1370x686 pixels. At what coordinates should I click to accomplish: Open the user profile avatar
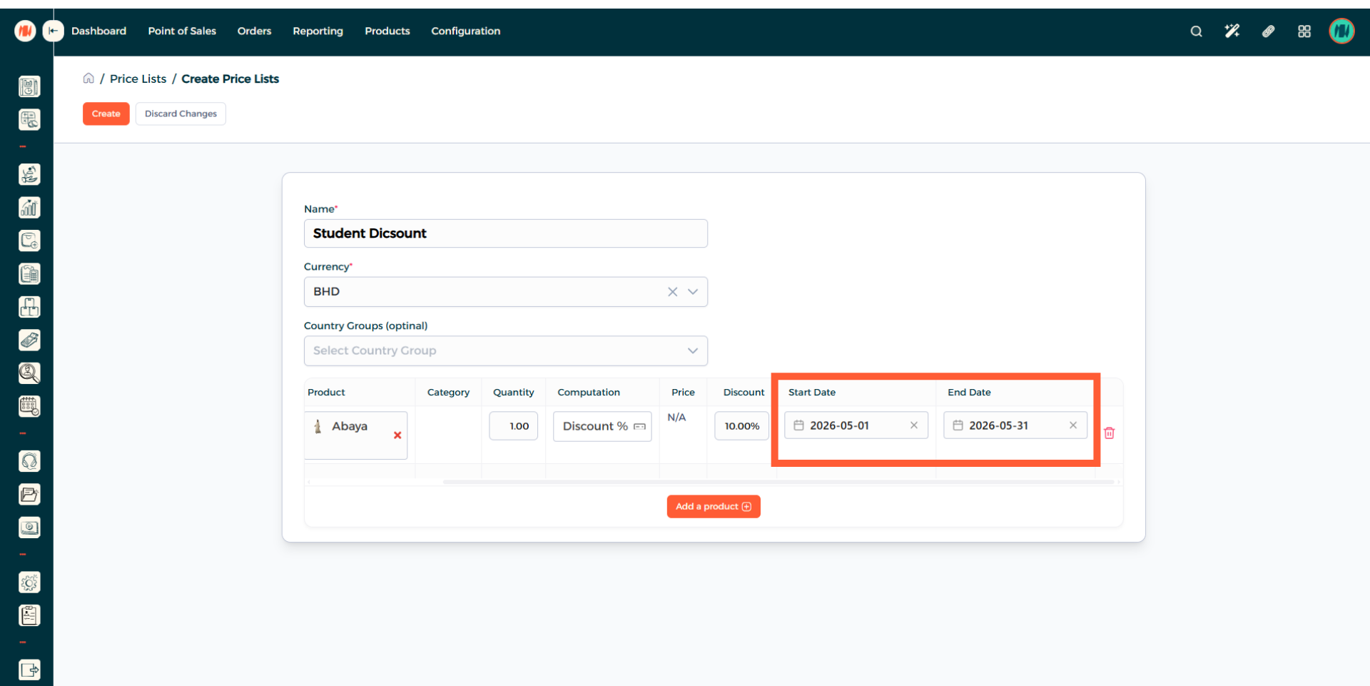[1341, 31]
